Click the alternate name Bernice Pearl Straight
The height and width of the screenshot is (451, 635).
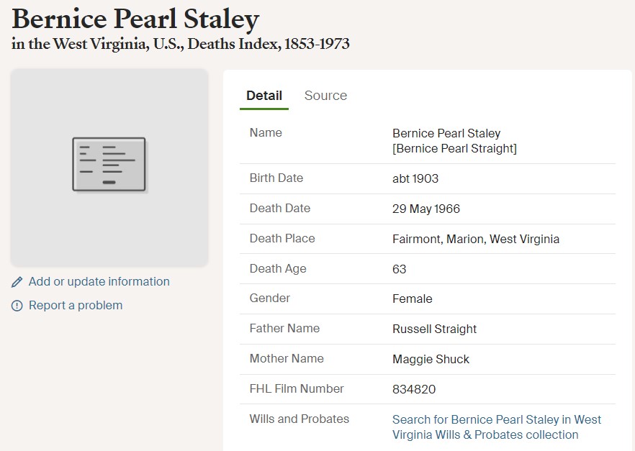coord(454,148)
